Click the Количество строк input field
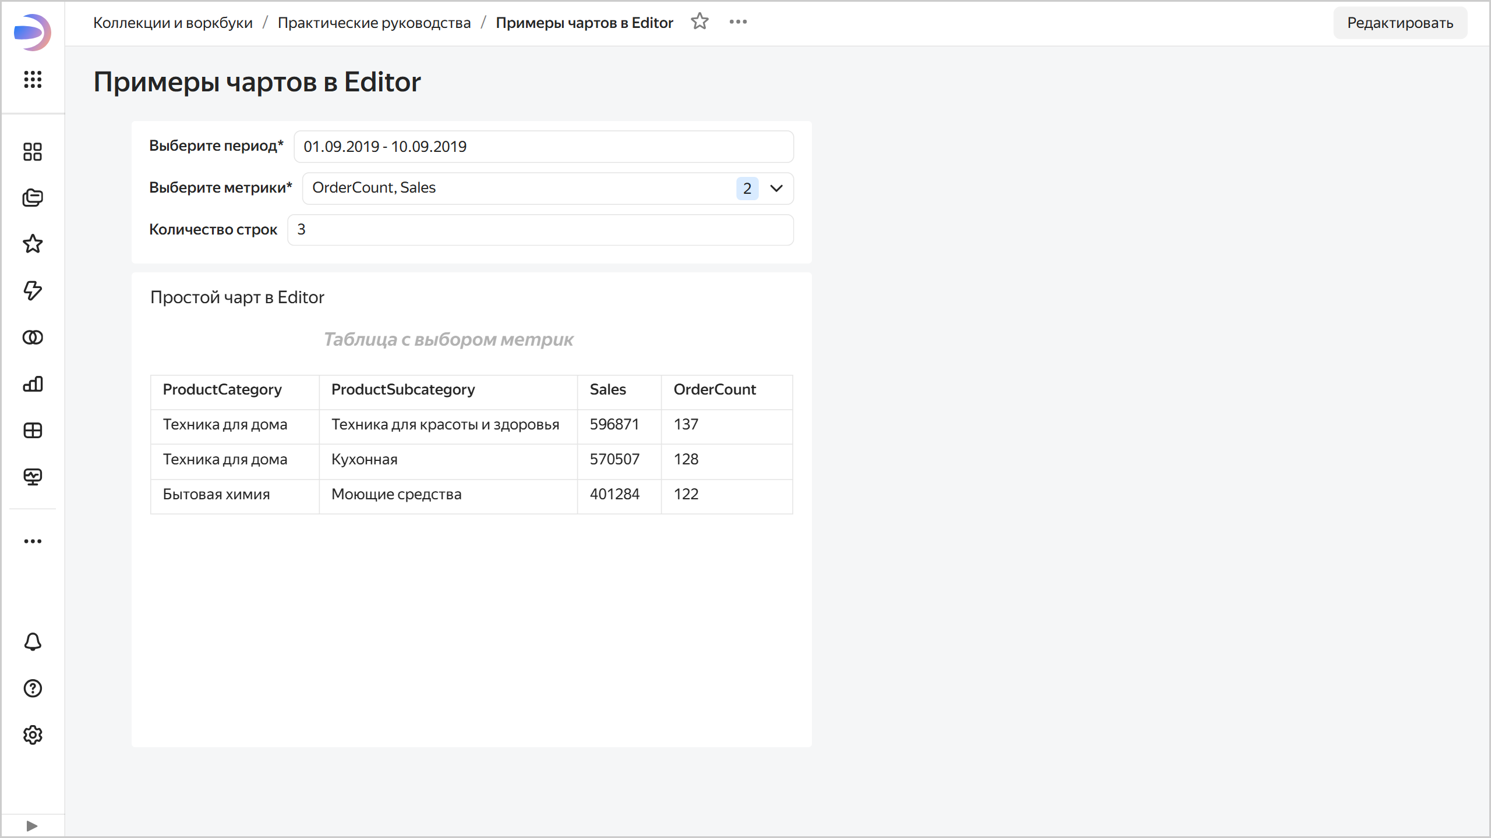Screen dimensions: 1491x838 click(x=540, y=230)
